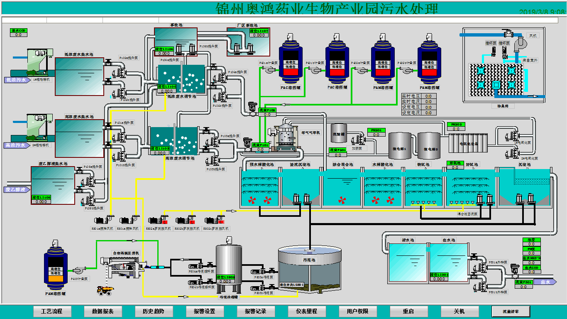Open 用户权限 user permissions

(357, 311)
